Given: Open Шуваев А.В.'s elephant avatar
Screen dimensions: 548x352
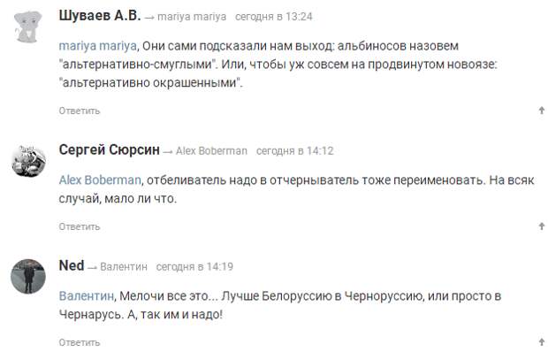Looking at the screenshot, I should tap(28, 27).
